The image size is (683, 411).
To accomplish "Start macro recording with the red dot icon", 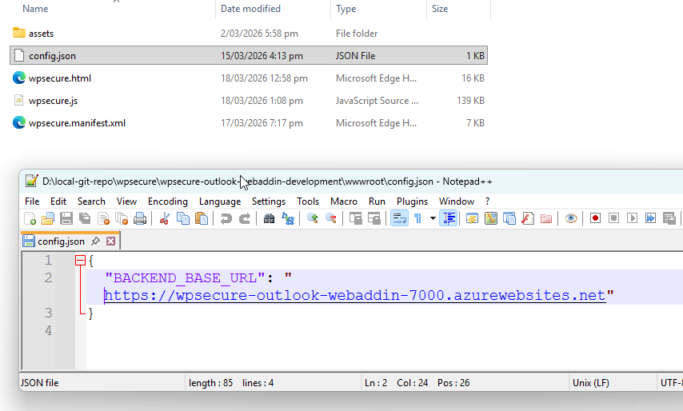I will coord(595,218).
